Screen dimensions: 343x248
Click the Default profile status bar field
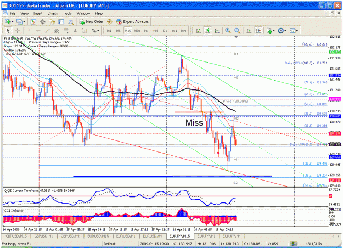[120, 244]
